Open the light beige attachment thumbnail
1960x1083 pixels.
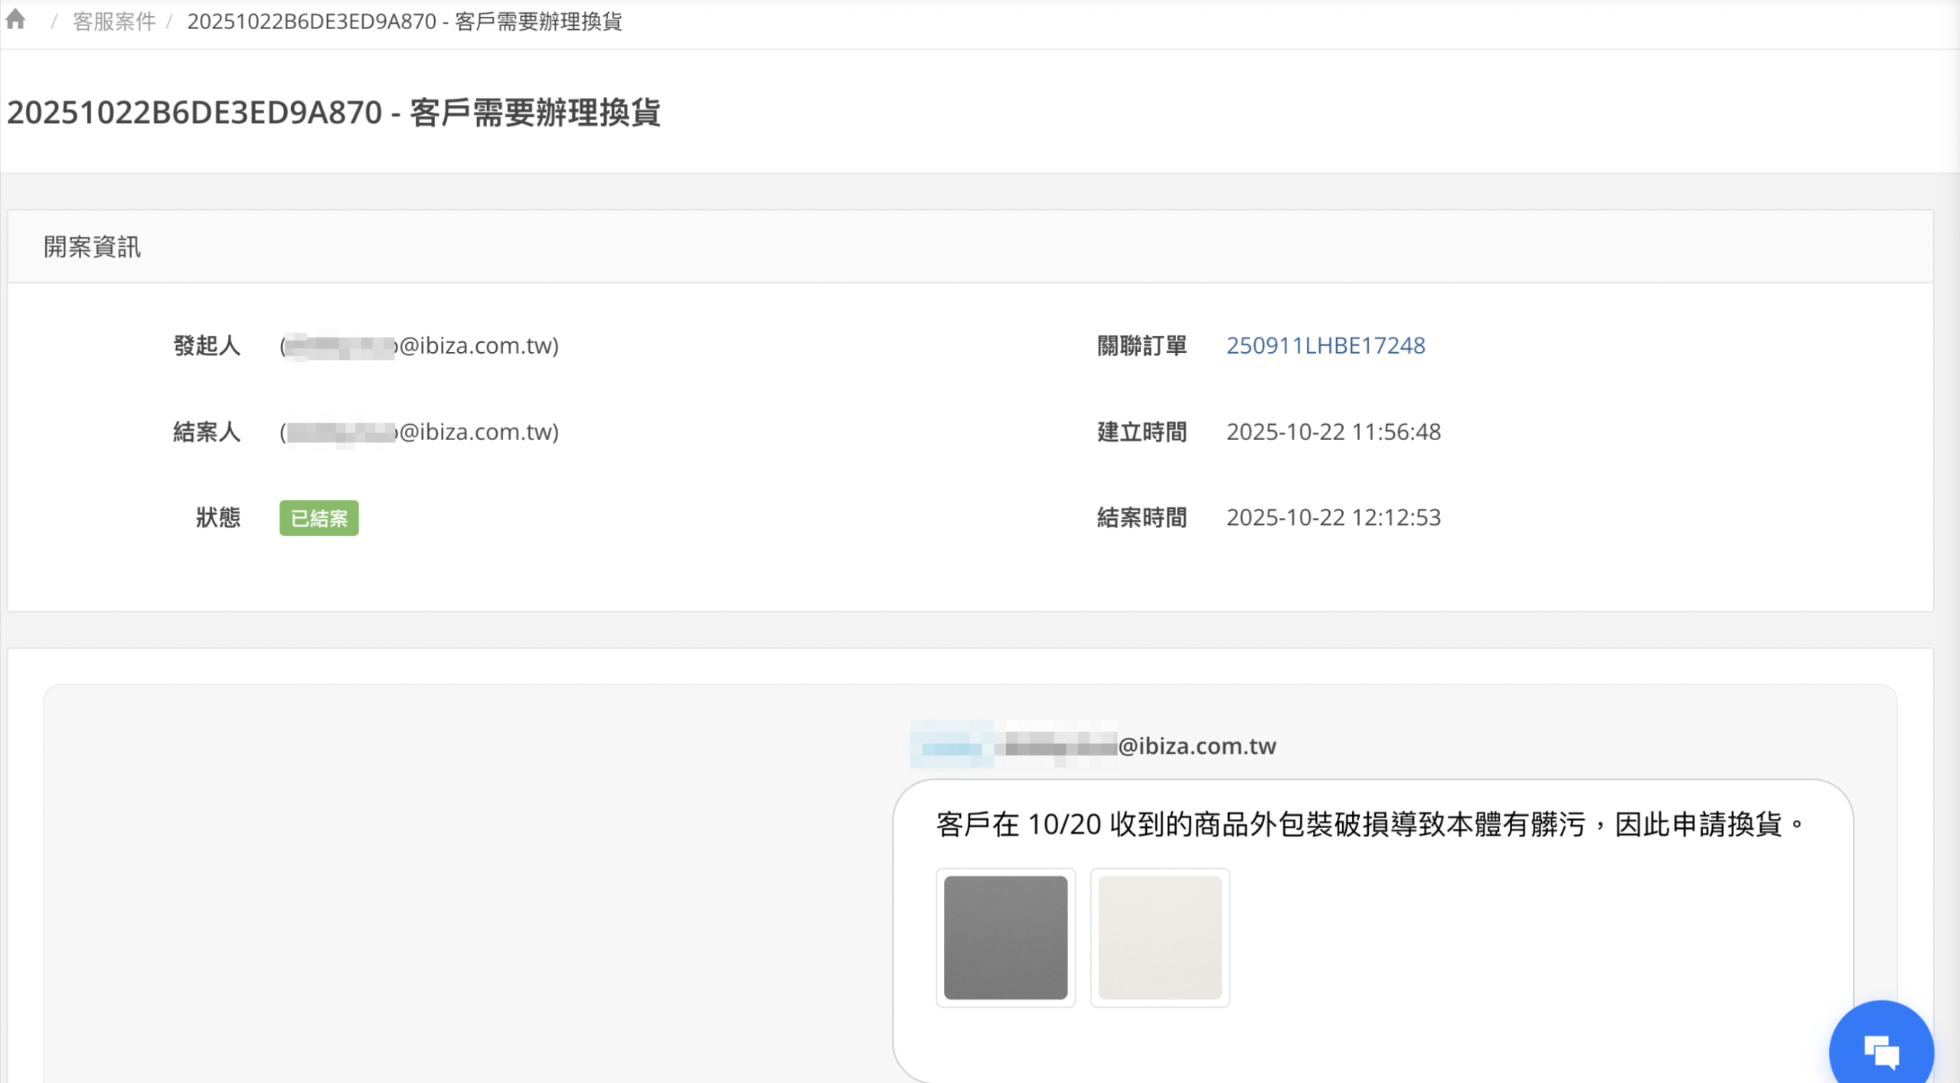coord(1159,938)
